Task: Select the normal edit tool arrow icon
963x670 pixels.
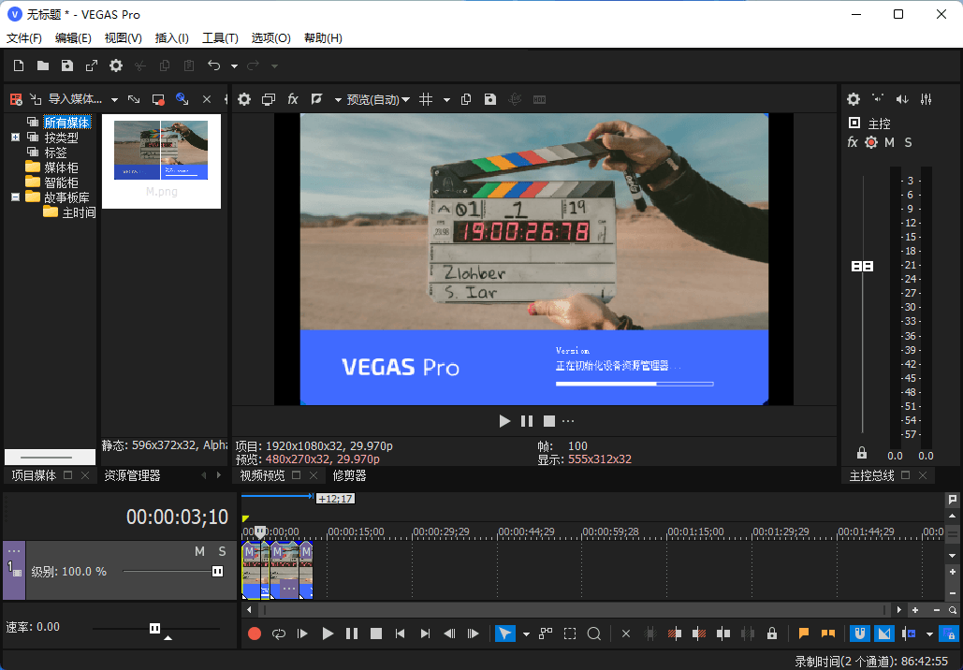Action: pyautogui.click(x=505, y=634)
